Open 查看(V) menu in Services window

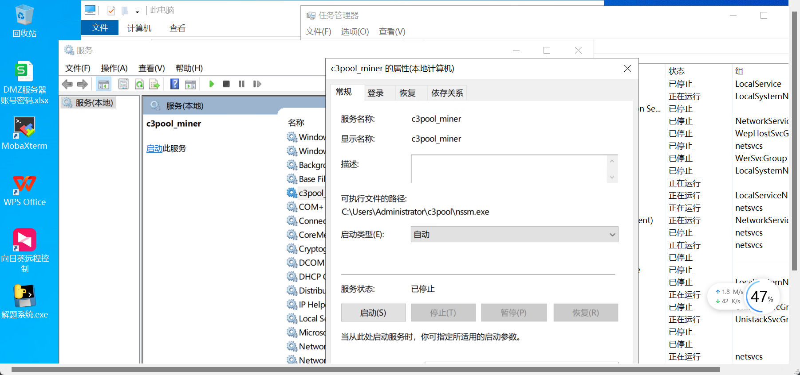tap(151, 68)
